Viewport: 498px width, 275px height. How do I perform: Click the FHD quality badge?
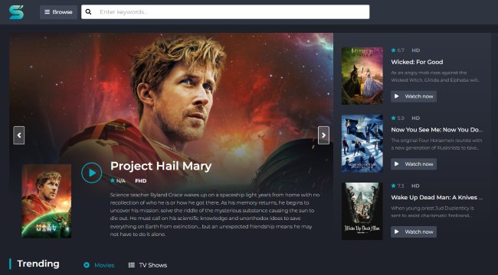click(141, 181)
